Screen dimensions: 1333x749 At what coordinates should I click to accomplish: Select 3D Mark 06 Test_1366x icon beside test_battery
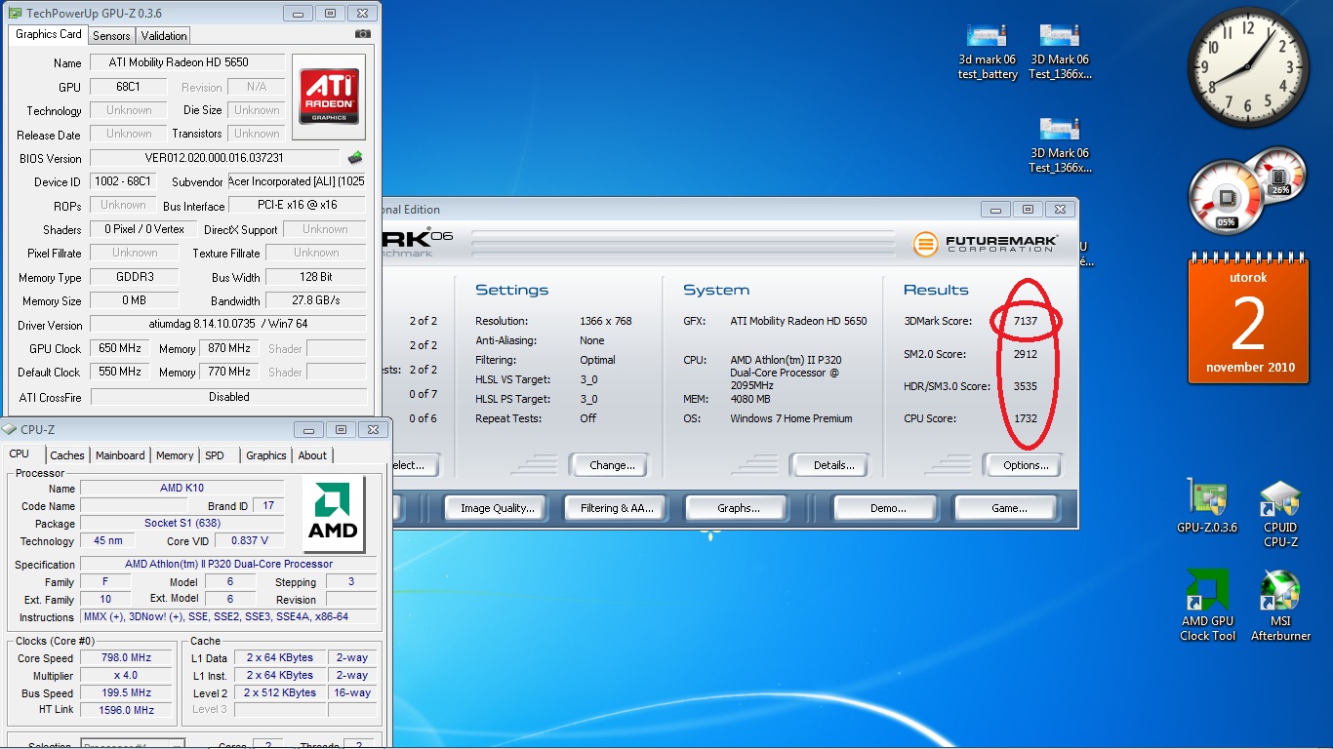pyautogui.click(x=1060, y=53)
